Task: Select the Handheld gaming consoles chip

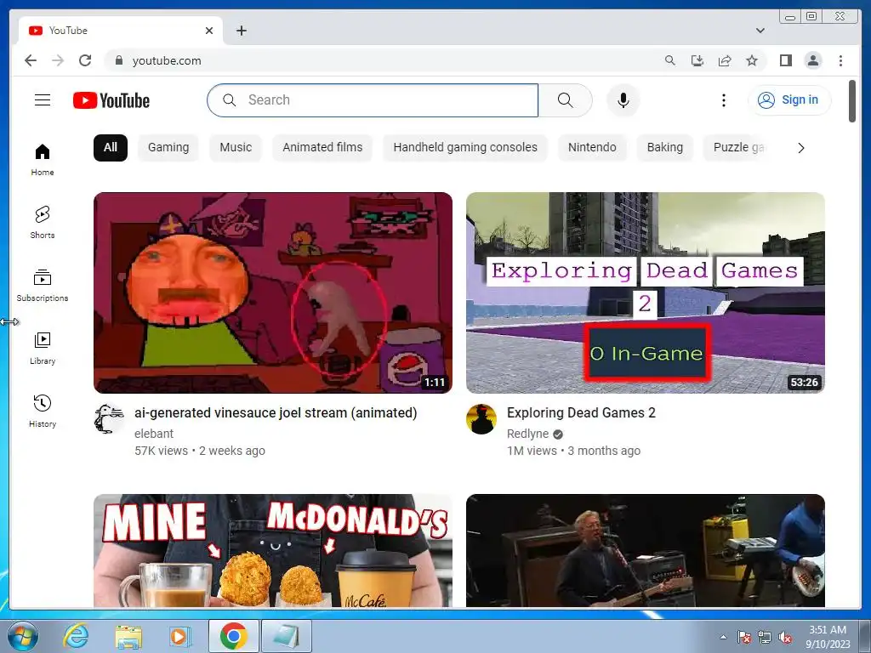Action: 465,147
